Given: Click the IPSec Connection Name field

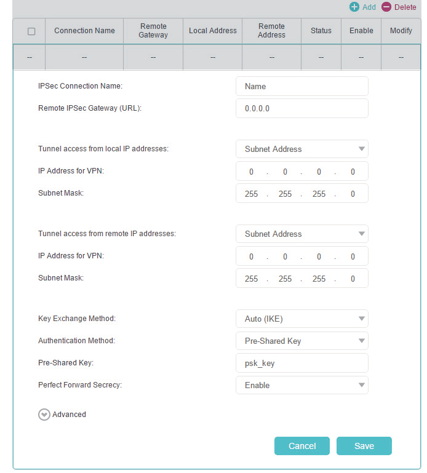Looking at the screenshot, I should click(301, 86).
